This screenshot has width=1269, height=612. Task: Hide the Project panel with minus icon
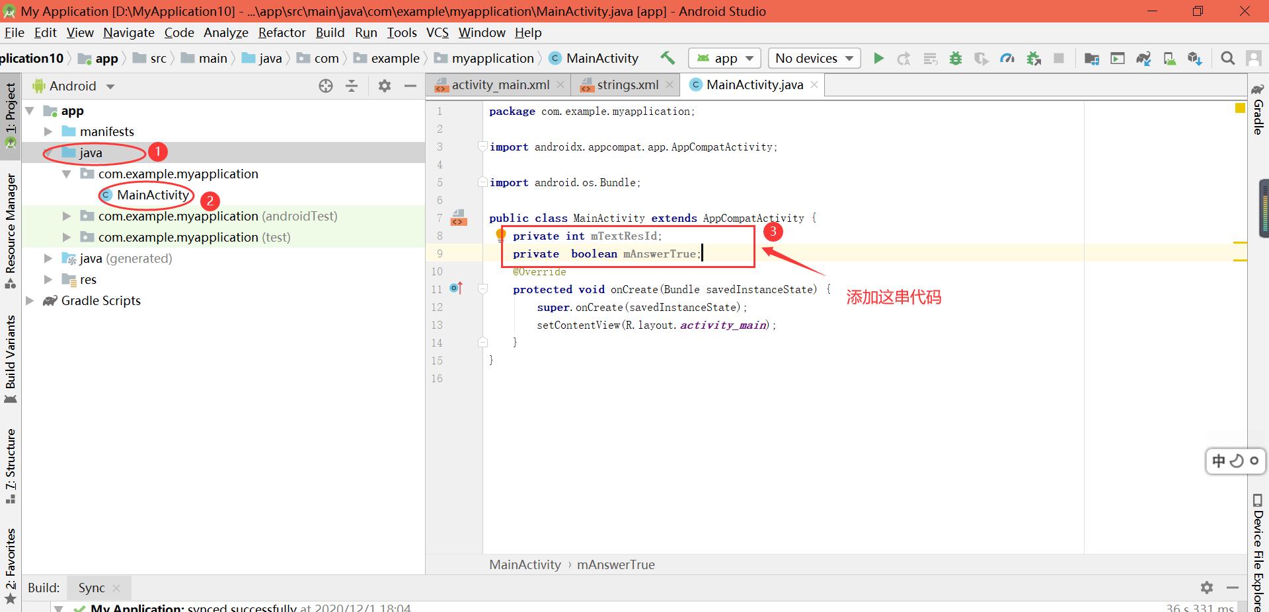tap(410, 86)
